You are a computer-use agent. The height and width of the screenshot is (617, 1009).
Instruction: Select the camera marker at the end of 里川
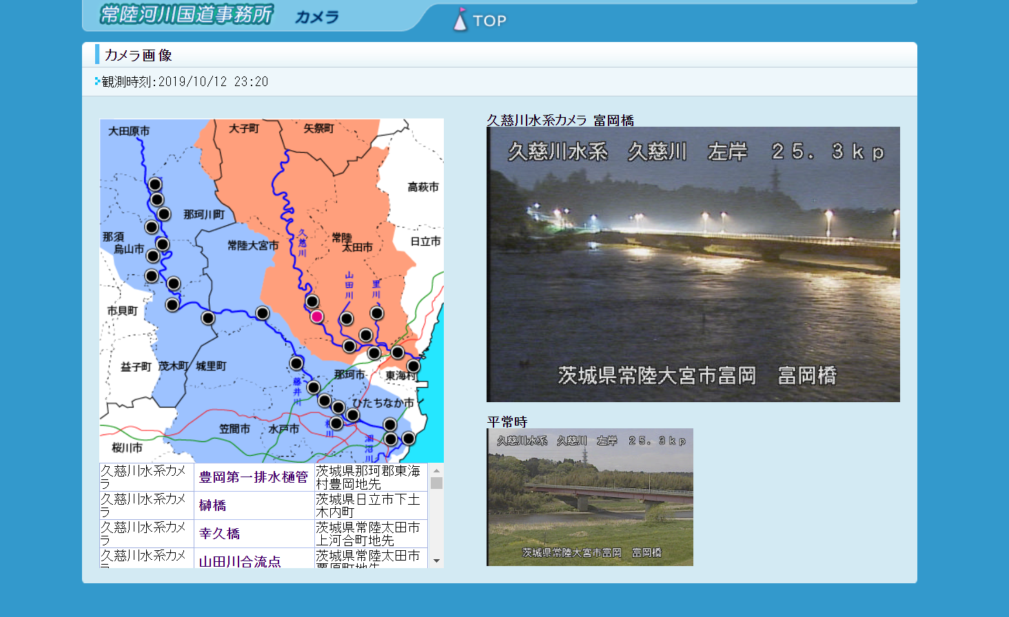tap(377, 313)
